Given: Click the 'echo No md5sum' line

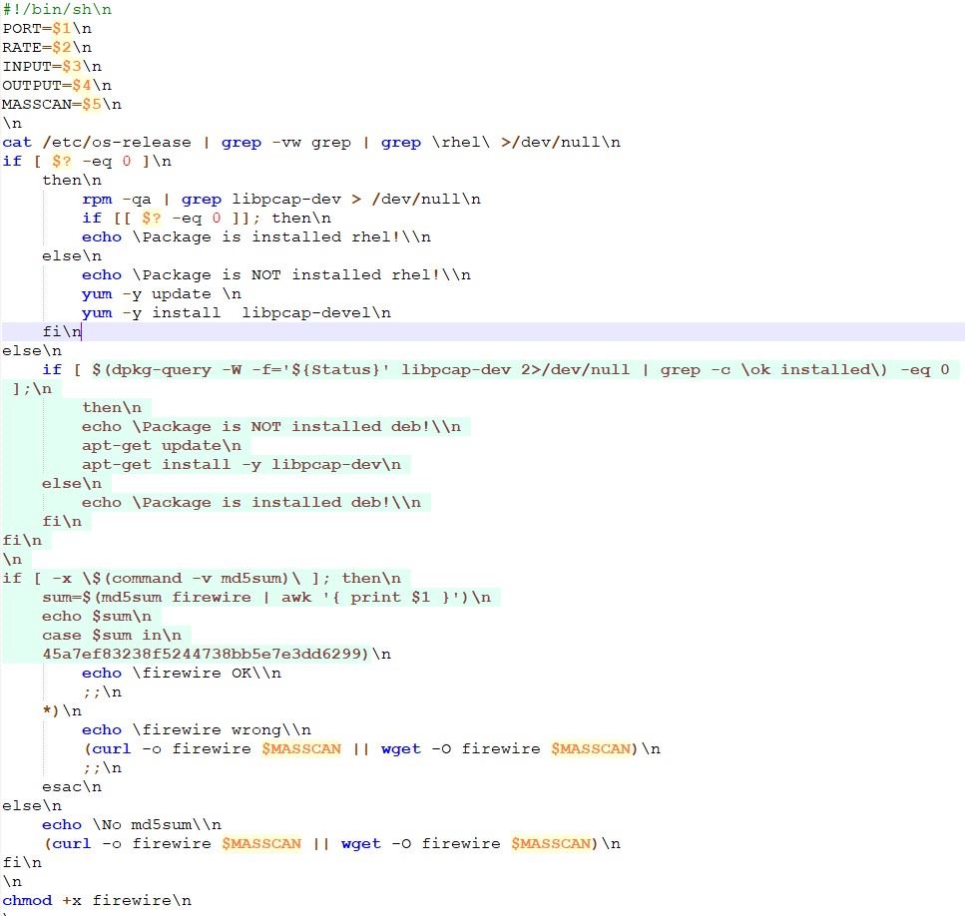Looking at the screenshot, I should pyautogui.click(x=132, y=825).
